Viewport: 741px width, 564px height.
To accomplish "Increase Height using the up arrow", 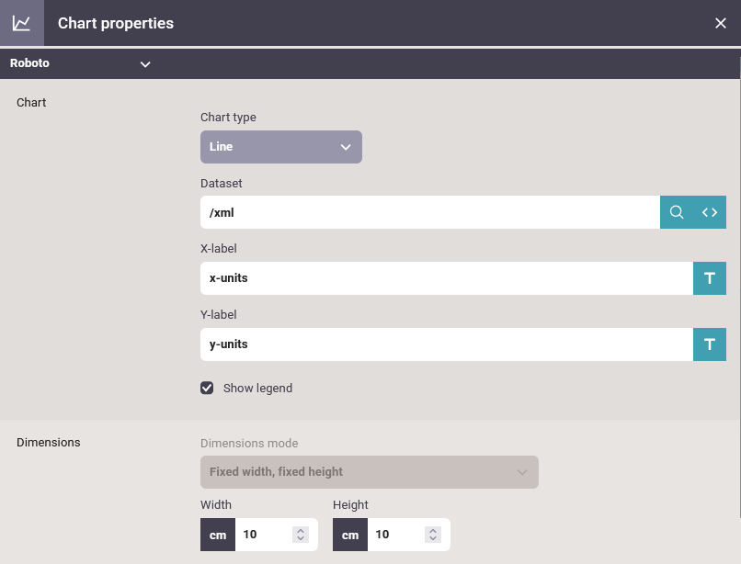I will tap(433, 530).
